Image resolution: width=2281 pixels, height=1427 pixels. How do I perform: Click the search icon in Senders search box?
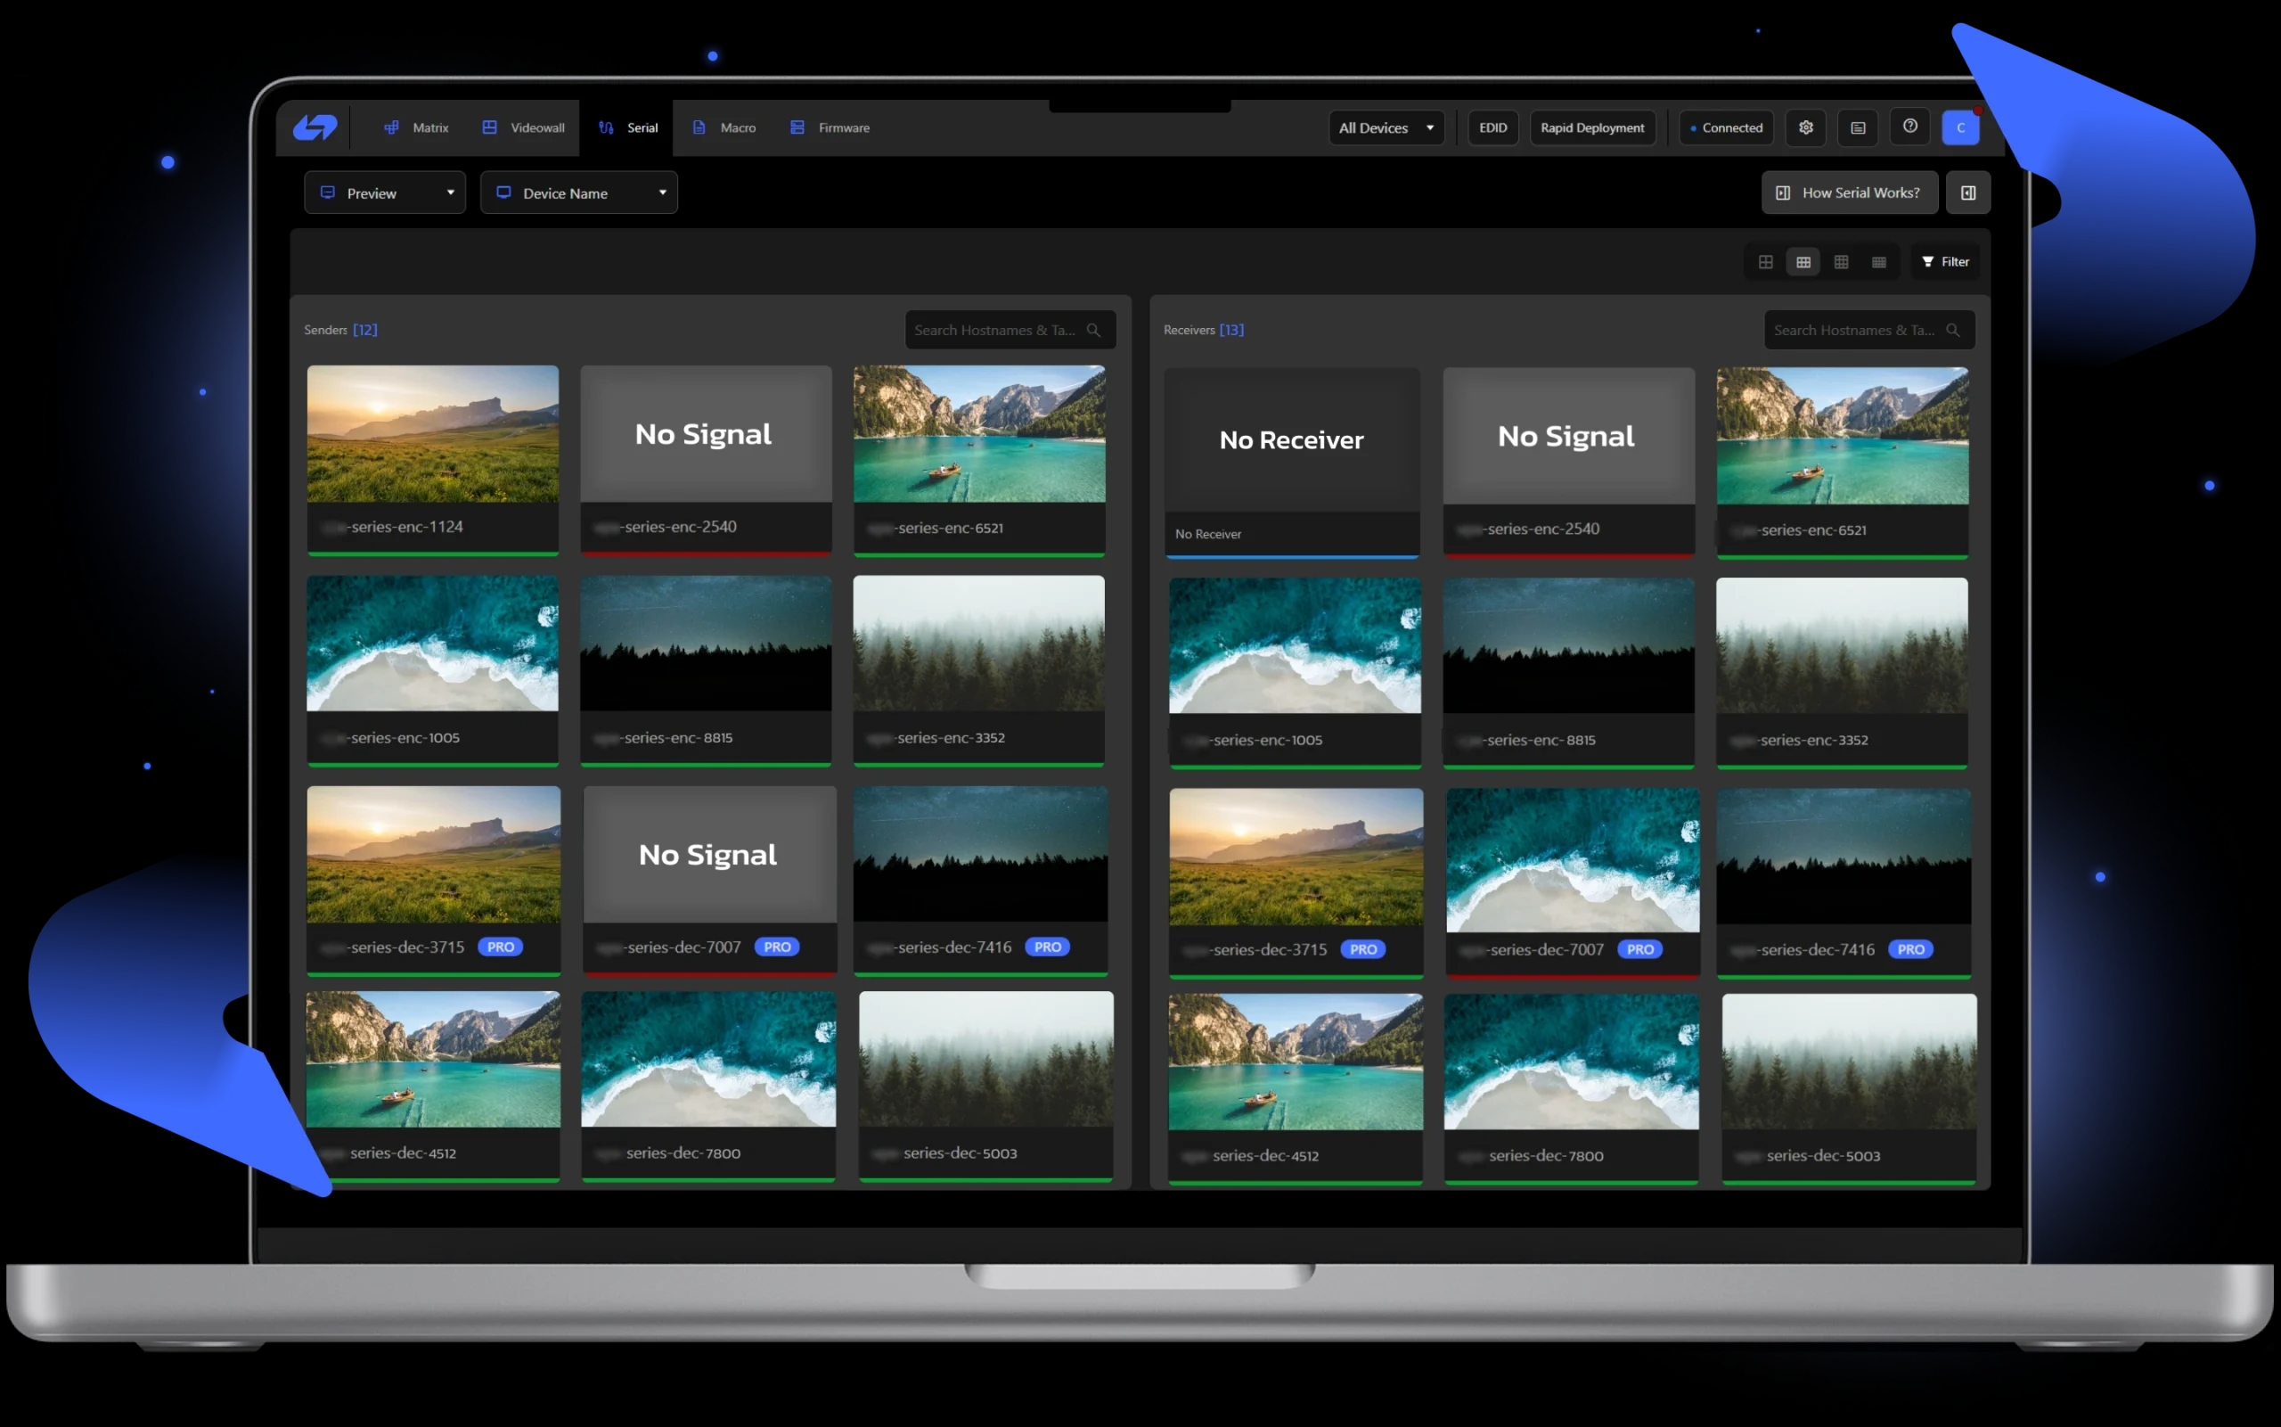coord(1093,331)
